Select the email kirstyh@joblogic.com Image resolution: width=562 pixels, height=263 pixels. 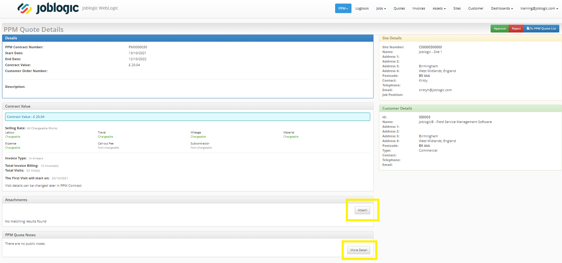(435, 90)
